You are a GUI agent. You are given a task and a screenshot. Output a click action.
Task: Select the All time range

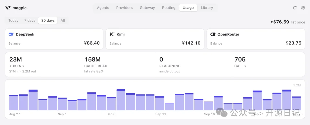[x=63, y=21]
